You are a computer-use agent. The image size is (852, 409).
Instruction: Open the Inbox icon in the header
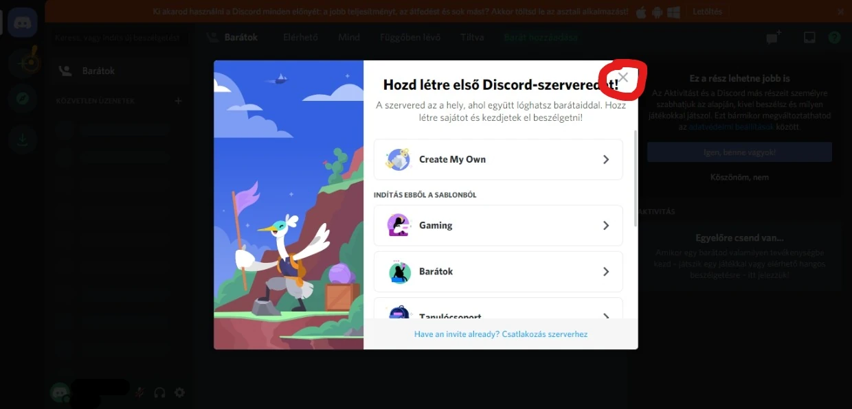point(809,38)
